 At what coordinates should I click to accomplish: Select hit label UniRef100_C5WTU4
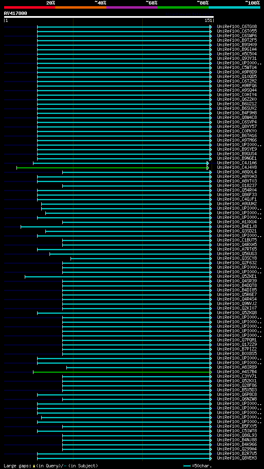coord(237,68)
